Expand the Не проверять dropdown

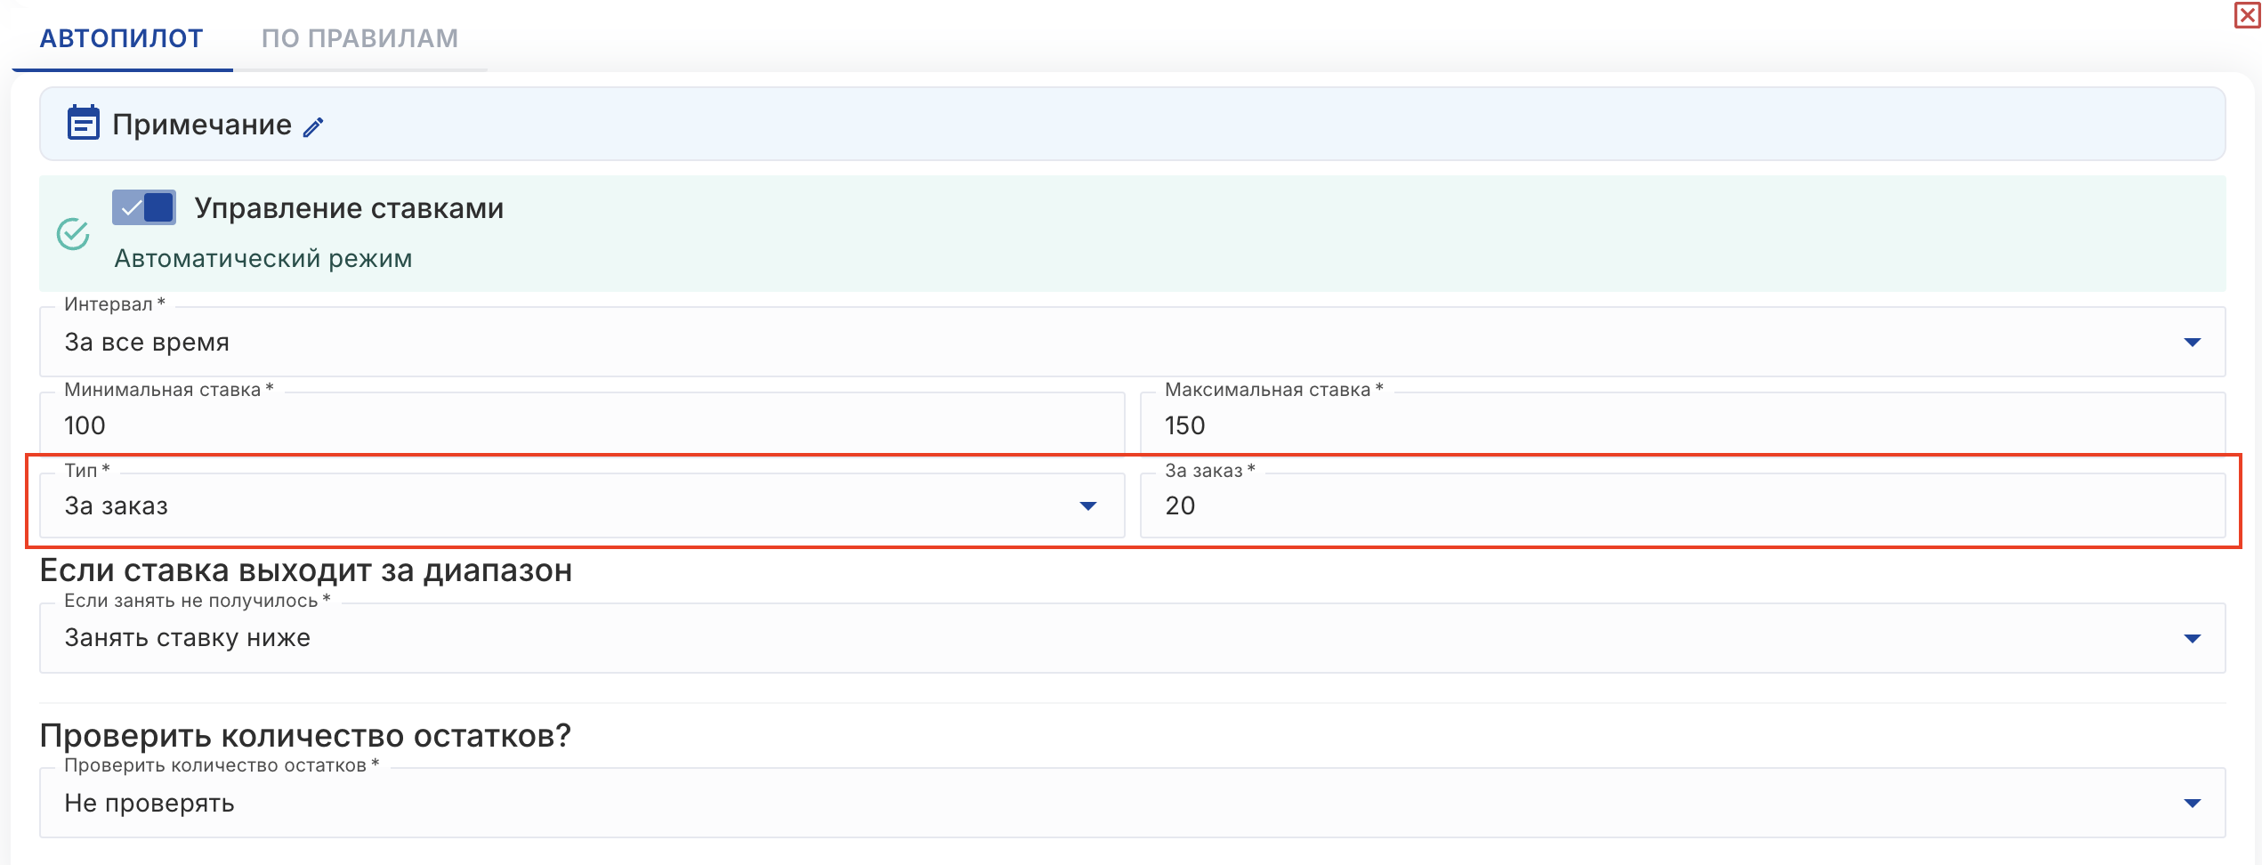1068,804
